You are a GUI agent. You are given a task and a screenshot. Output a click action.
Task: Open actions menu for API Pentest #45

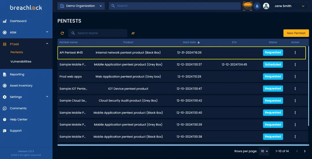pos(295,53)
